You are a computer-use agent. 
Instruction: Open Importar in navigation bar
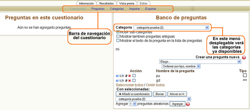pyautogui.click(x=135, y=9)
